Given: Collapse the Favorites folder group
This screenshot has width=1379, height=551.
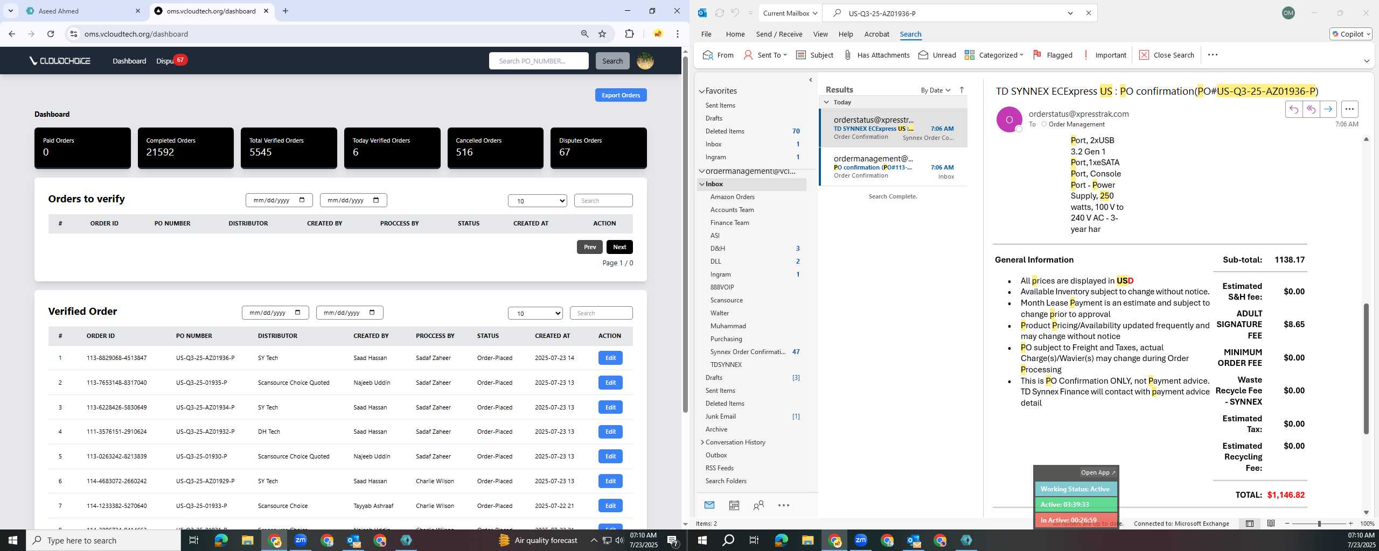Looking at the screenshot, I should (701, 91).
